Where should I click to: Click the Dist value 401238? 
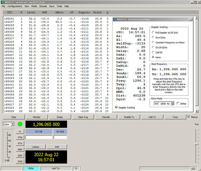(139, 96)
